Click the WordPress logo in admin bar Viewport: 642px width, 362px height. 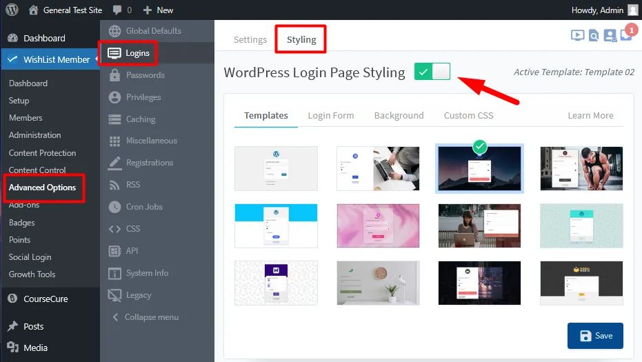click(12, 10)
